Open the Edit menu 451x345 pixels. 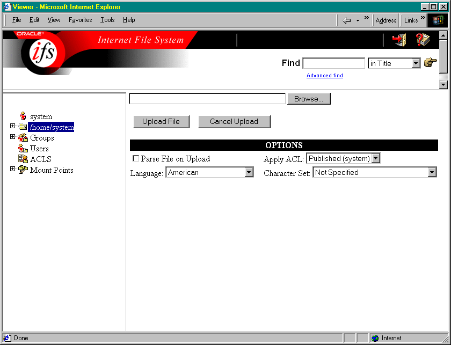[x=34, y=20]
